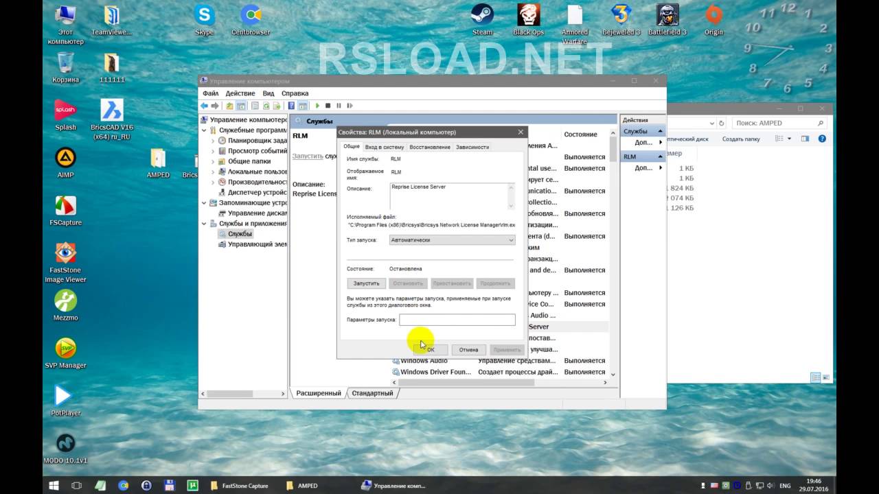
Task: Click the Forward arrow in Computer Management toolbar
Action: 215,106
